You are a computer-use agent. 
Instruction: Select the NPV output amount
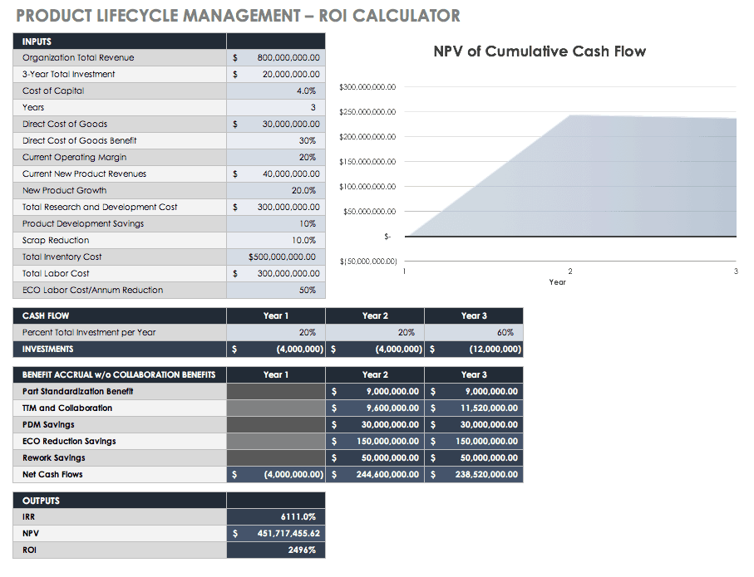click(x=276, y=533)
